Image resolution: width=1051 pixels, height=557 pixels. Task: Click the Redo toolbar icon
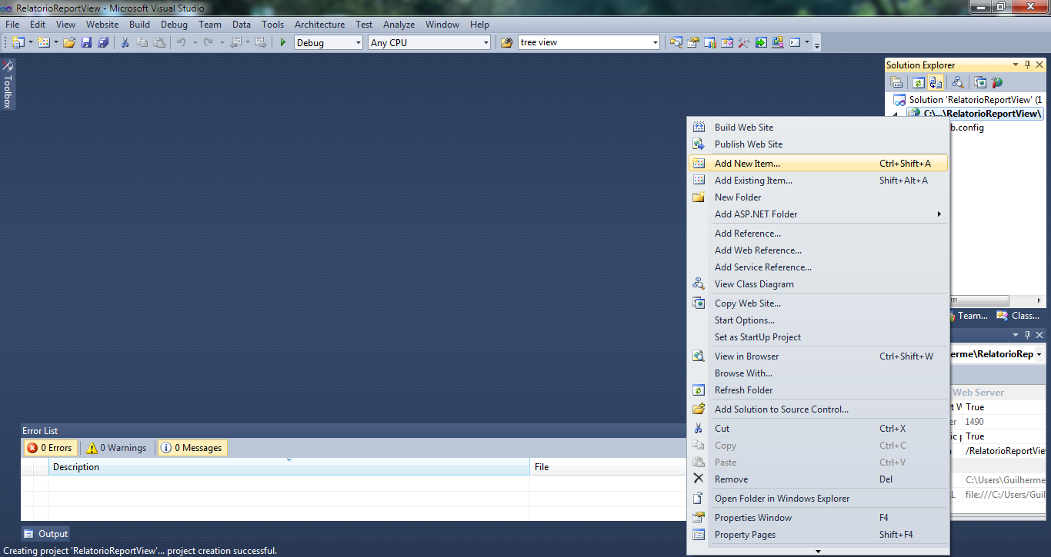(x=208, y=42)
